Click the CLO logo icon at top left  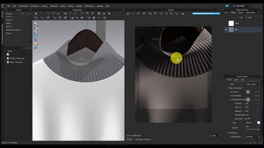(3, 6)
